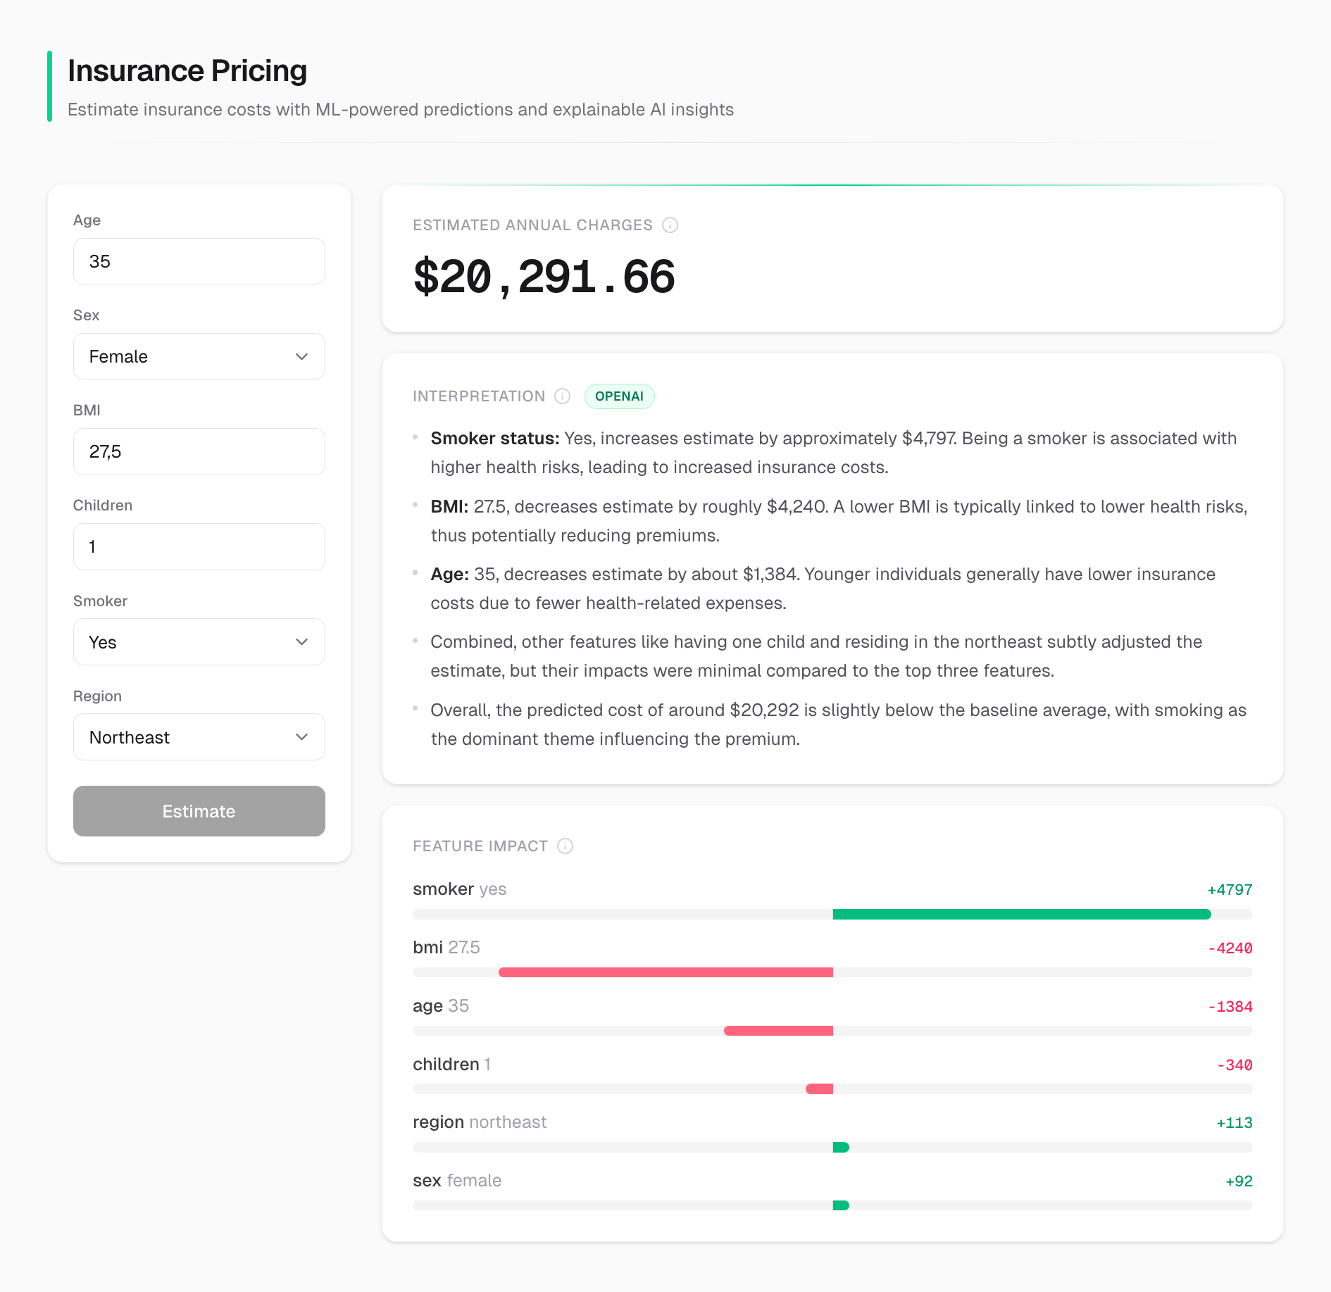
Task: Open the Smoker dropdown showing Yes
Action: click(x=199, y=642)
